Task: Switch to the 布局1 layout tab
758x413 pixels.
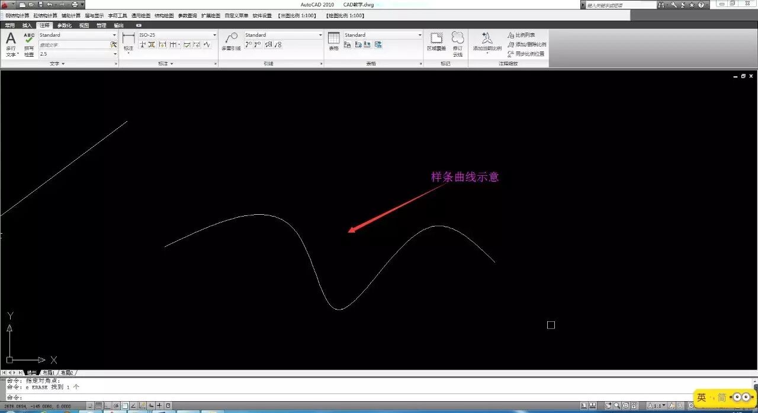Action: [x=47, y=373]
